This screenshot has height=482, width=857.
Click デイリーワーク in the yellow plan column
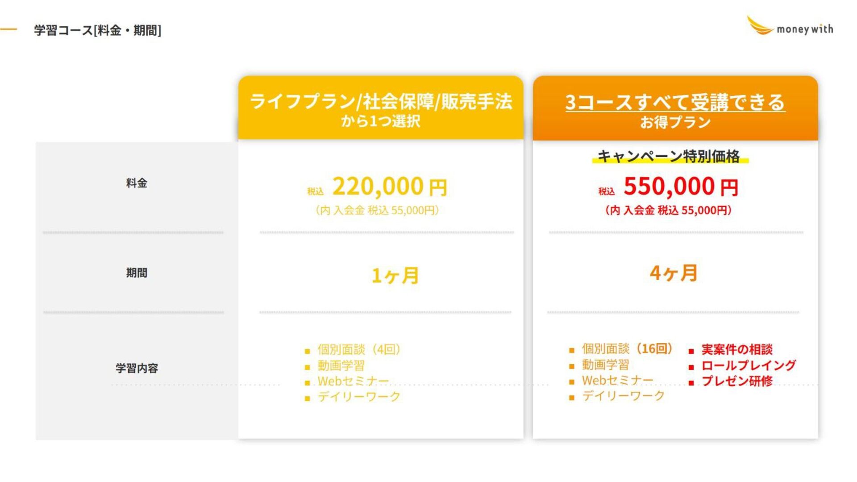pos(359,396)
